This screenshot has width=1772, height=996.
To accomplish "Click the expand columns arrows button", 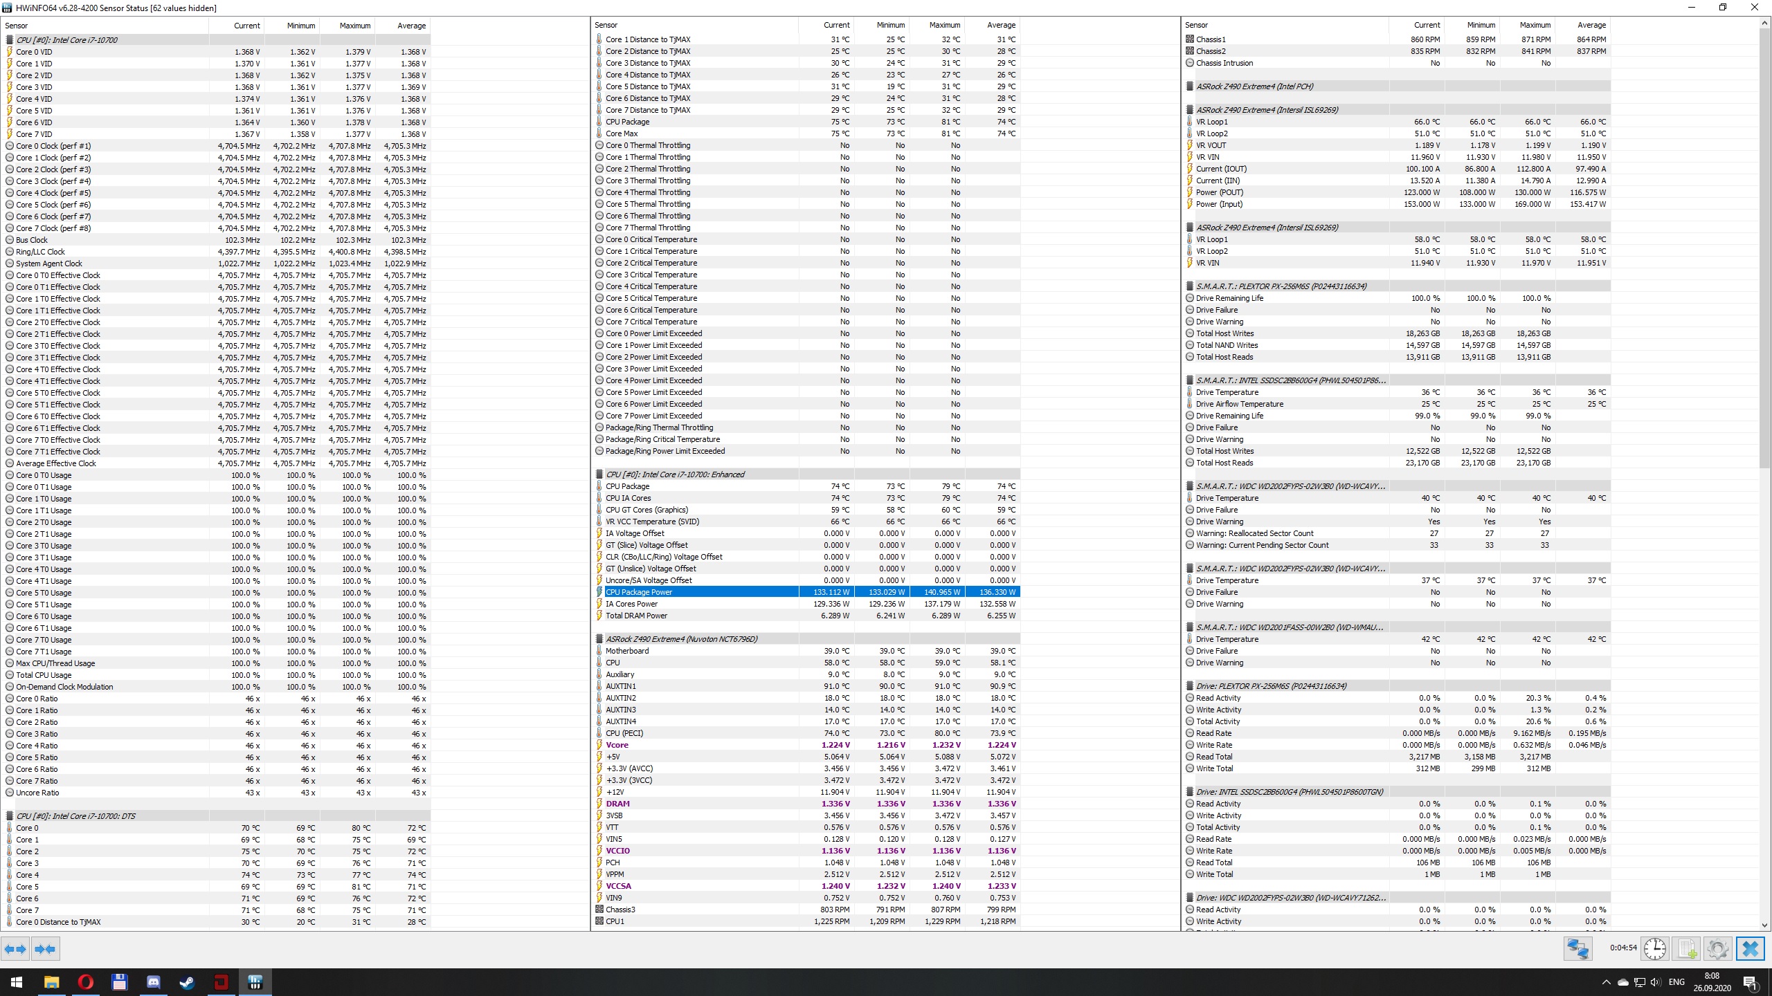I will 15,949.
